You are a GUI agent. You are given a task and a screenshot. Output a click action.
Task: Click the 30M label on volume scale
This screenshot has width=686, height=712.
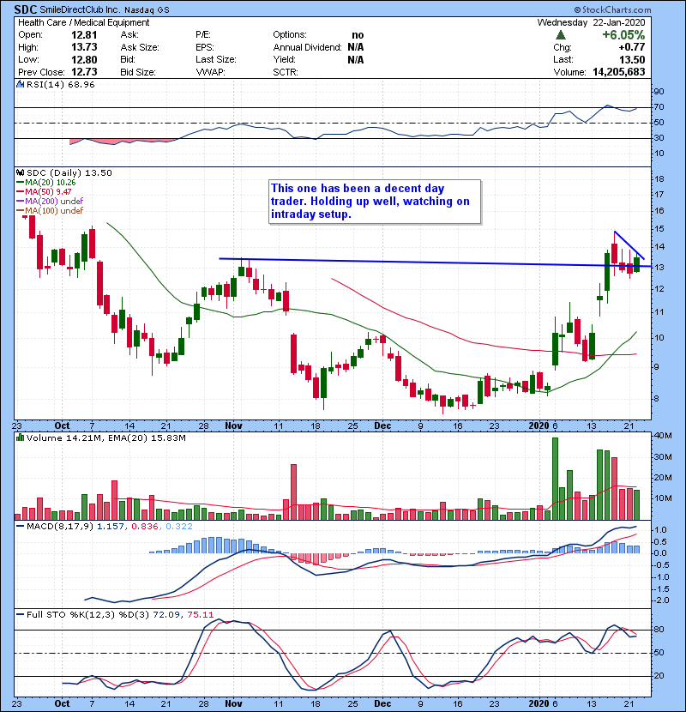663,457
